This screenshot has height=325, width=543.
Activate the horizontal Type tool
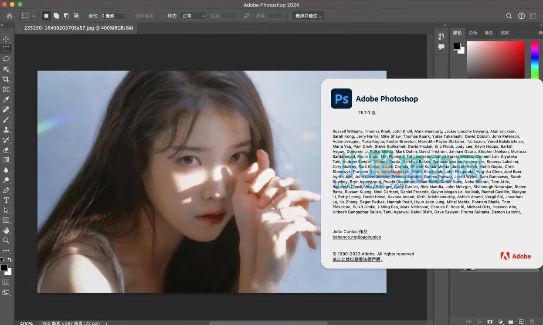[6, 200]
